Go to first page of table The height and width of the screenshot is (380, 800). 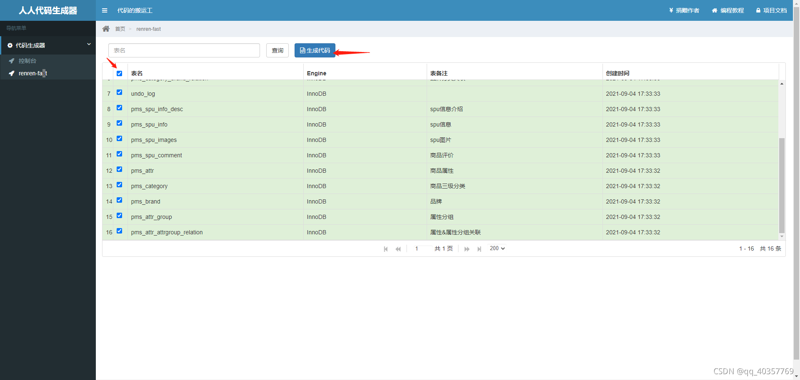[386, 249]
